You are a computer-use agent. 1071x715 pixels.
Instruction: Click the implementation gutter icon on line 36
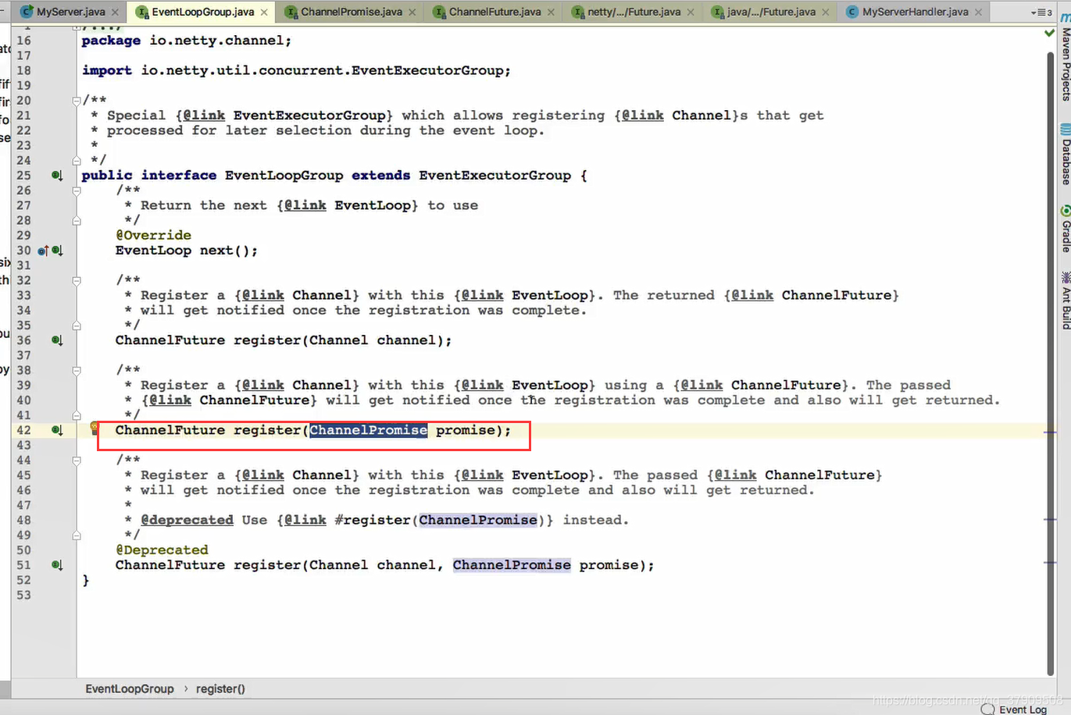pos(57,340)
